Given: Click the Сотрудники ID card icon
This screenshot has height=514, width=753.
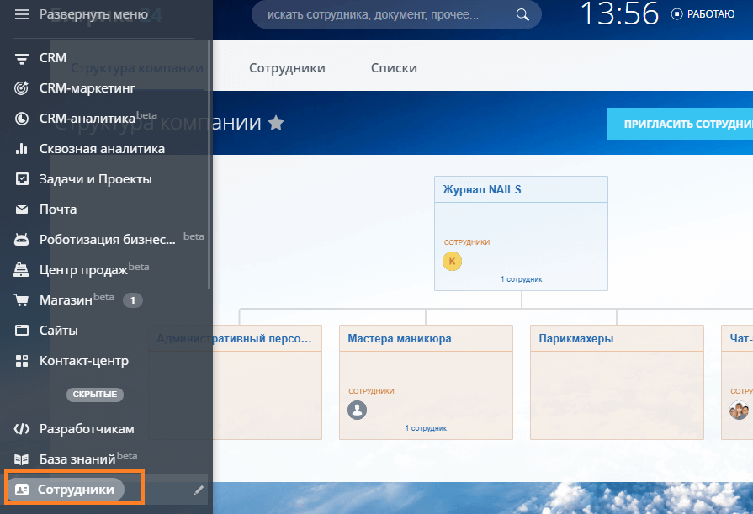Looking at the screenshot, I should click(22, 490).
